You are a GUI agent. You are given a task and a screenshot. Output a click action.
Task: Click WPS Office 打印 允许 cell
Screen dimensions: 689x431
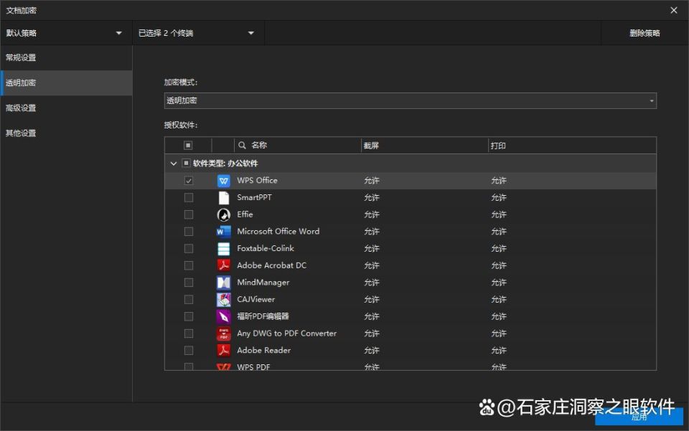click(499, 181)
